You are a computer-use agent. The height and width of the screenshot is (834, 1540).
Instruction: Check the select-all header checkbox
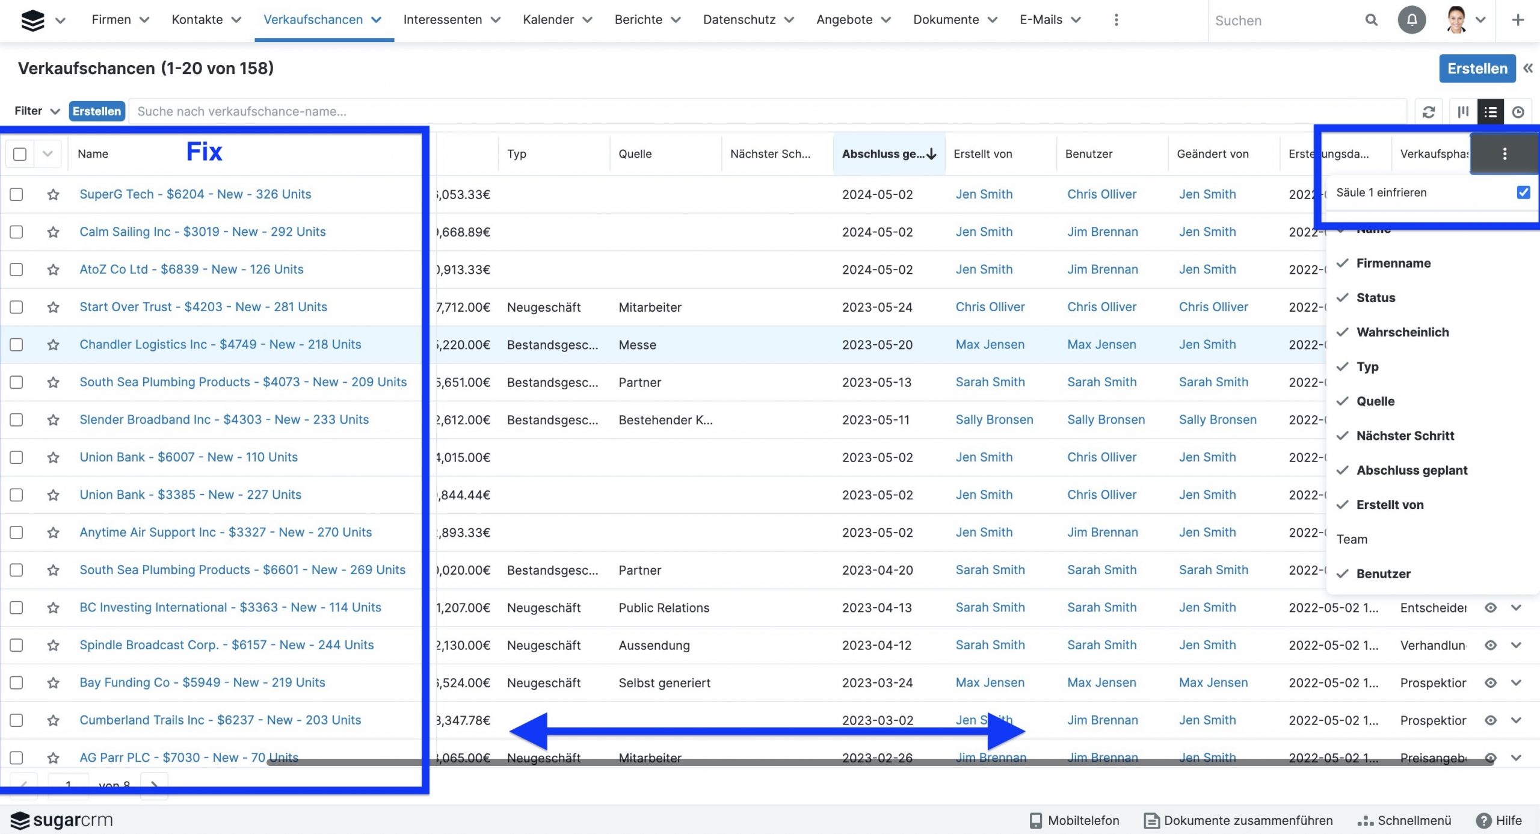tap(20, 154)
